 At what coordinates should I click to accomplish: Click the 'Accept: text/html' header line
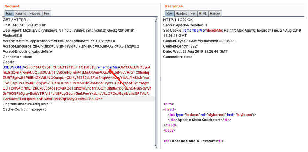coord(59,41)
